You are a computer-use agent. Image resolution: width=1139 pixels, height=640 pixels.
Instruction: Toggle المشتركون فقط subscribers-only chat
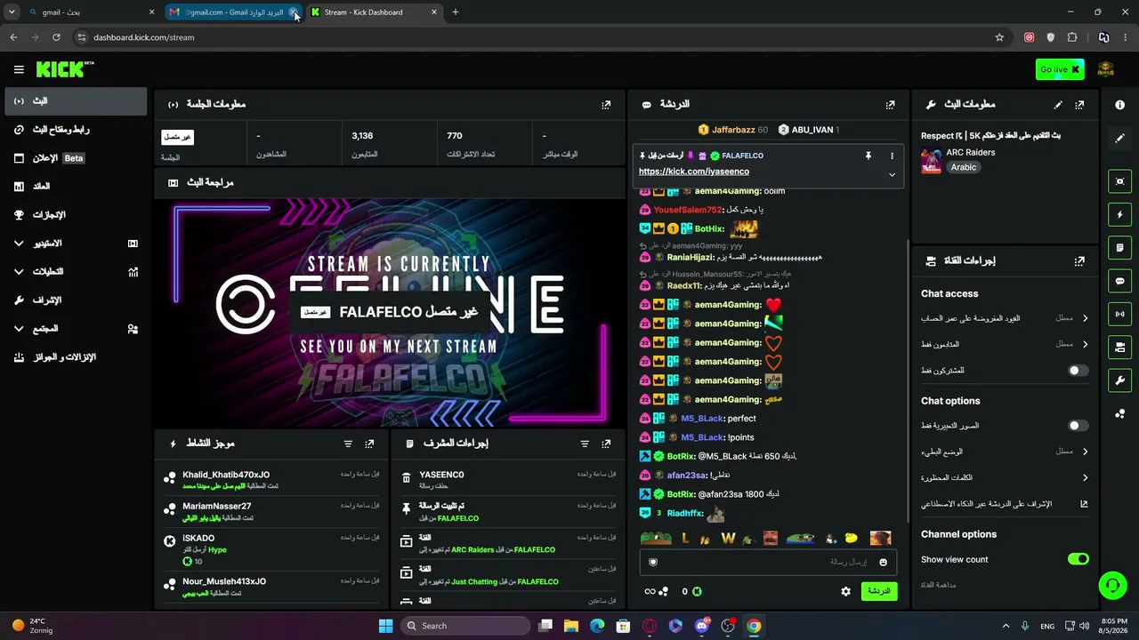pyautogui.click(x=1078, y=371)
